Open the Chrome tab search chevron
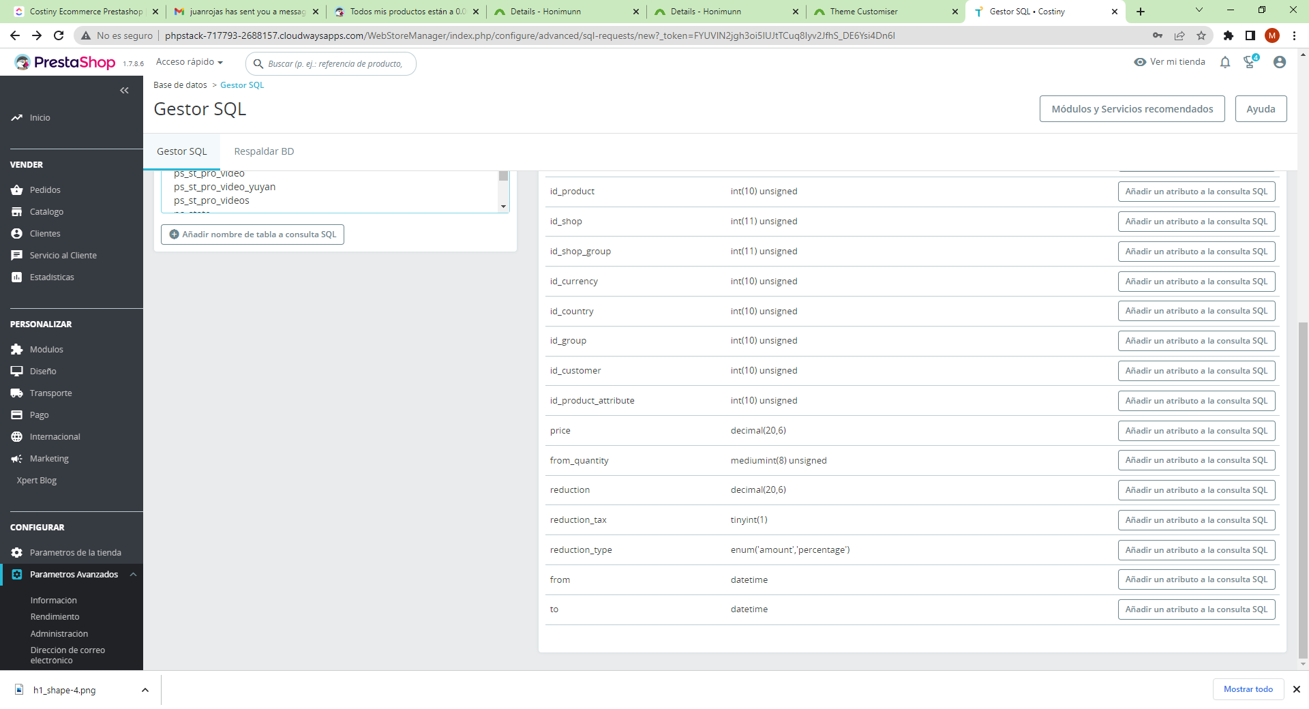Screen dimensions: 1309x709 (1199, 10)
